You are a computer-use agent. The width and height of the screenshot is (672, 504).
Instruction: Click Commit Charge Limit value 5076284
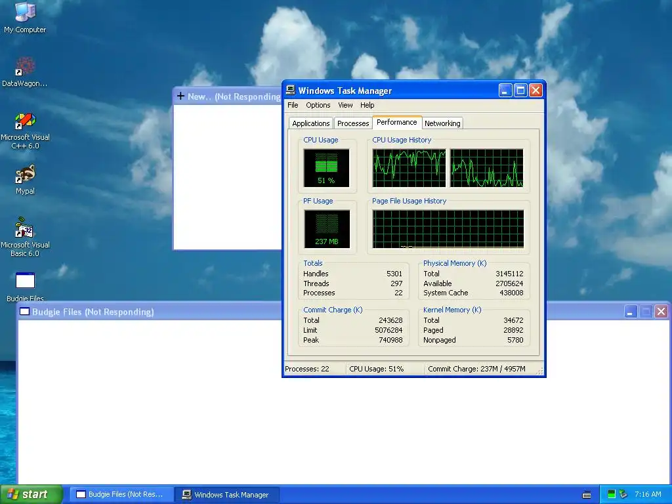(388, 330)
